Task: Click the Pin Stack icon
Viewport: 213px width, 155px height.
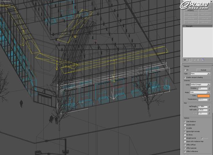Action: 185,60
